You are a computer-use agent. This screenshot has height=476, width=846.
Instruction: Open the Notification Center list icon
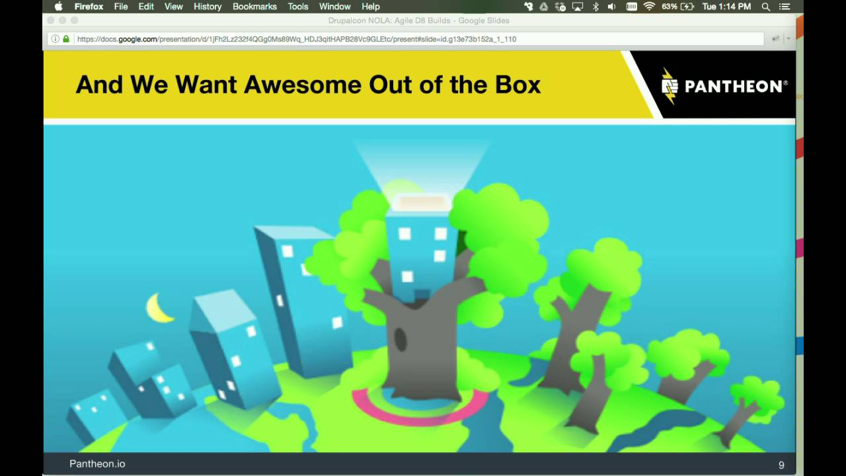785,7
